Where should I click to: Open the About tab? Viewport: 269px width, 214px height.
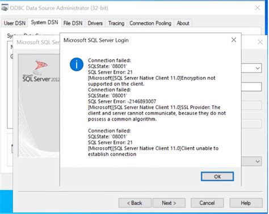(x=183, y=23)
